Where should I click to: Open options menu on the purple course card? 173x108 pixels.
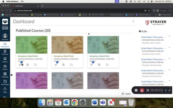click(44, 76)
